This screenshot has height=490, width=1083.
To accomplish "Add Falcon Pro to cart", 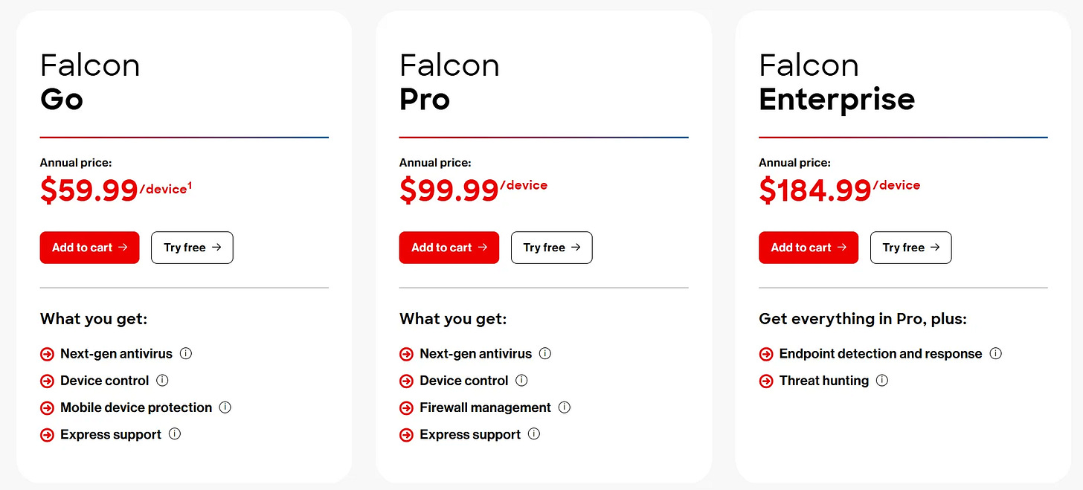I will pyautogui.click(x=449, y=248).
